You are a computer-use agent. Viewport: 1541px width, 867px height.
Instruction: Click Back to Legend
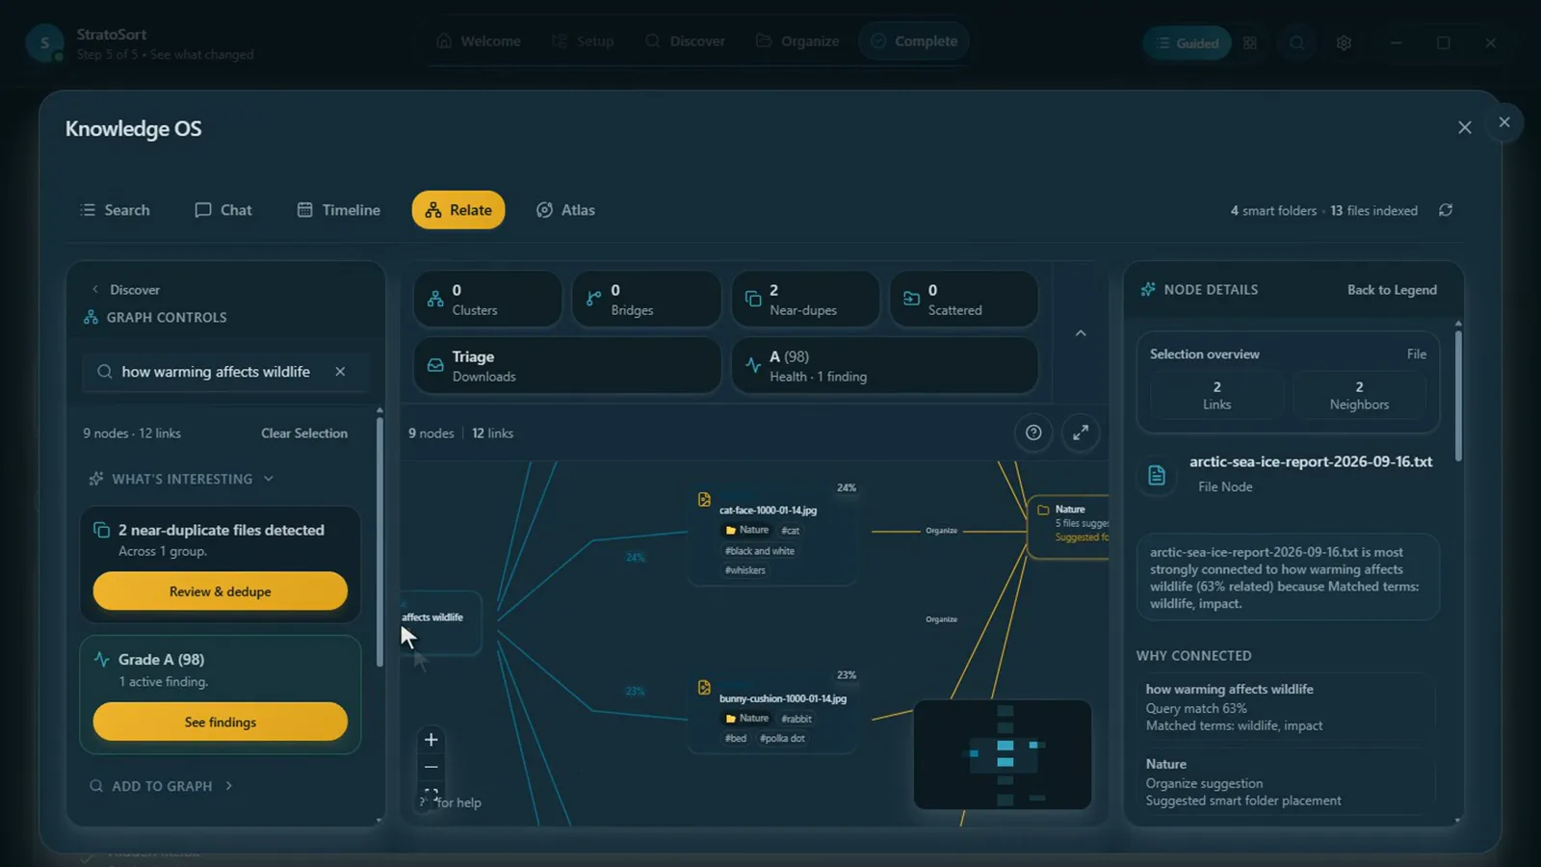click(1392, 290)
